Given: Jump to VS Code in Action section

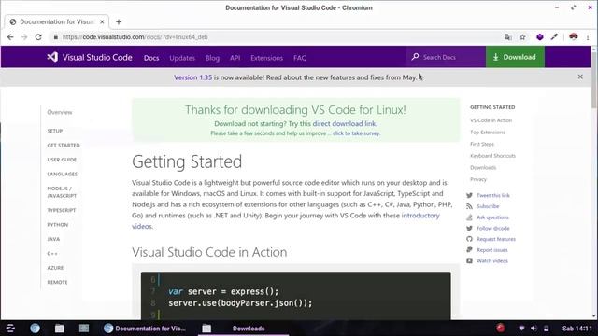Looking at the screenshot, I should pos(491,120).
